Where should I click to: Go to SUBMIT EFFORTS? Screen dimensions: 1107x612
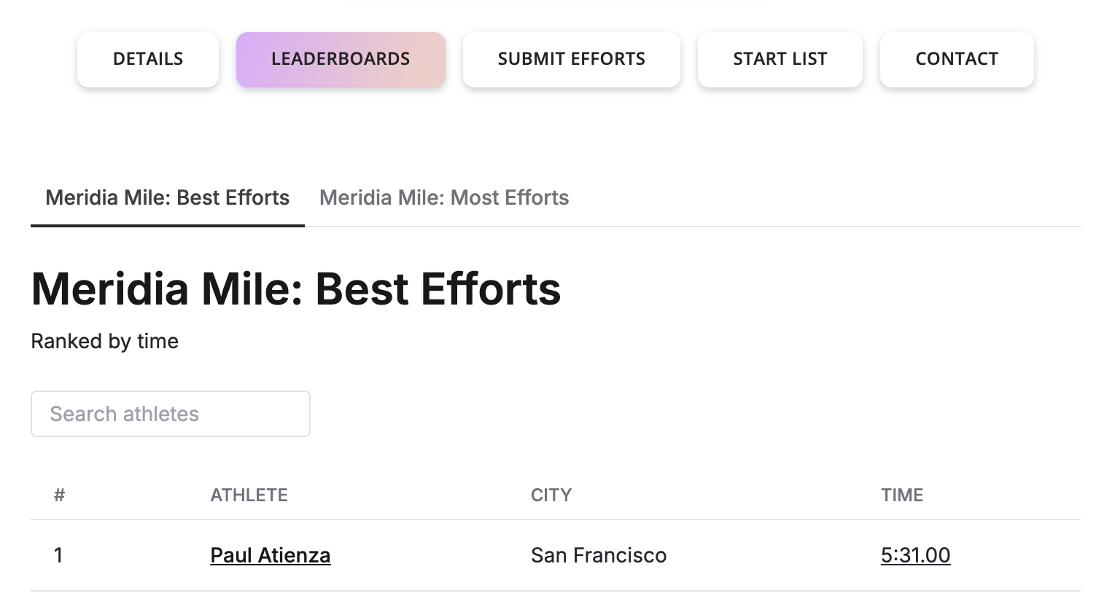click(x=571, y=59)
